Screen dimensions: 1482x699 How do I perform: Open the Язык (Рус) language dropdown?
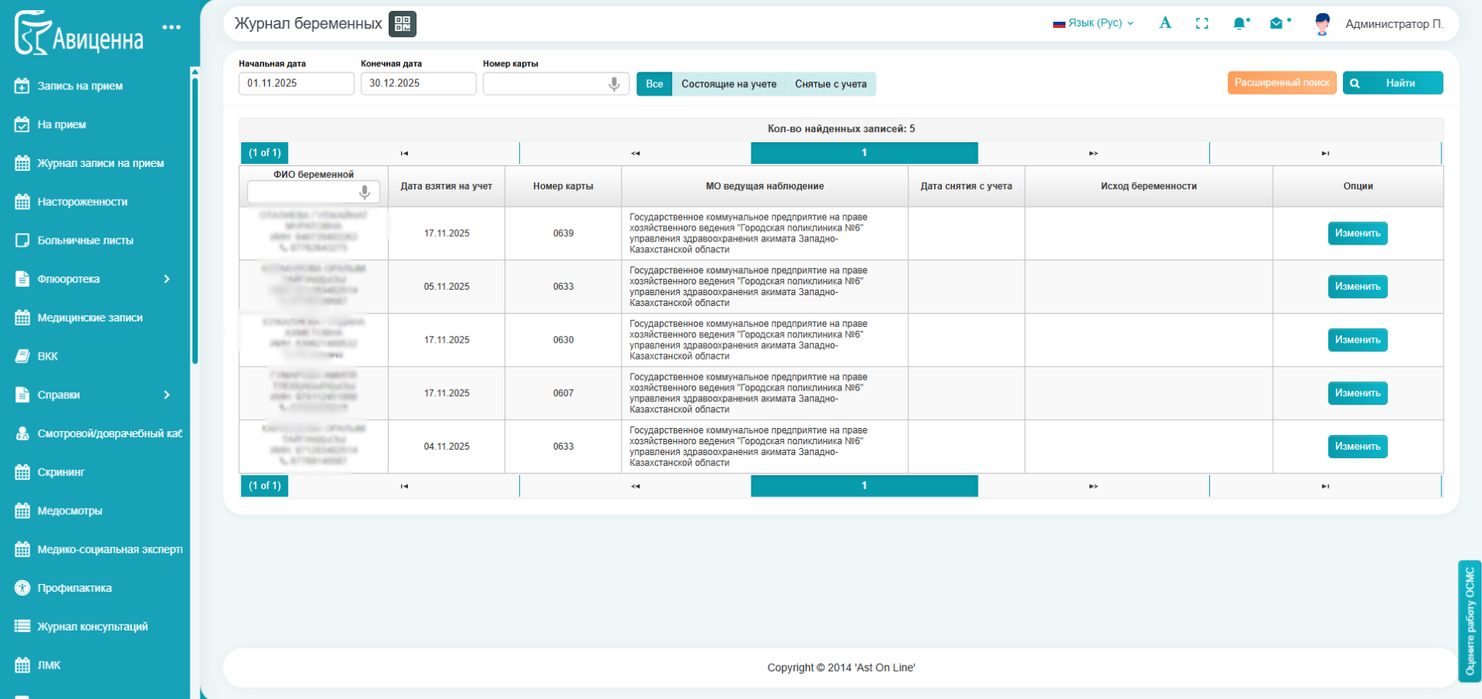[1093, 23]
